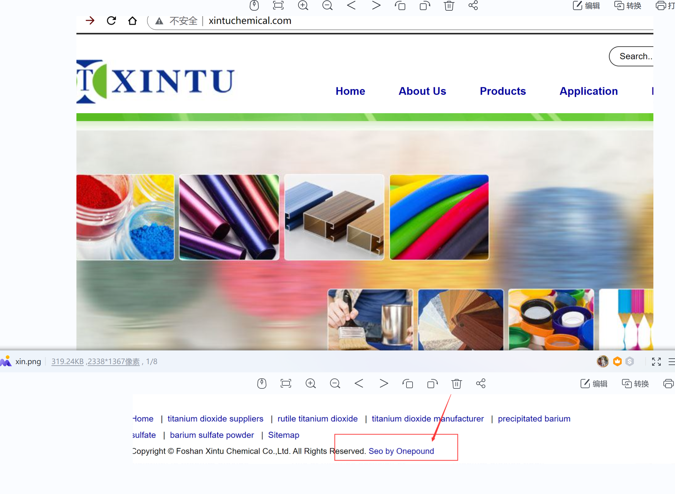Click the not-secure warning triangle icon
Viewport: 675px width, 494px height.
[x=159, y=21]
